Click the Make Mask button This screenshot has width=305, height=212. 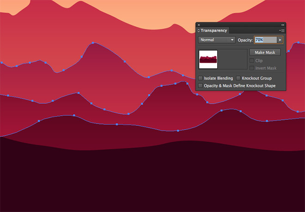(x=265, y=53)
